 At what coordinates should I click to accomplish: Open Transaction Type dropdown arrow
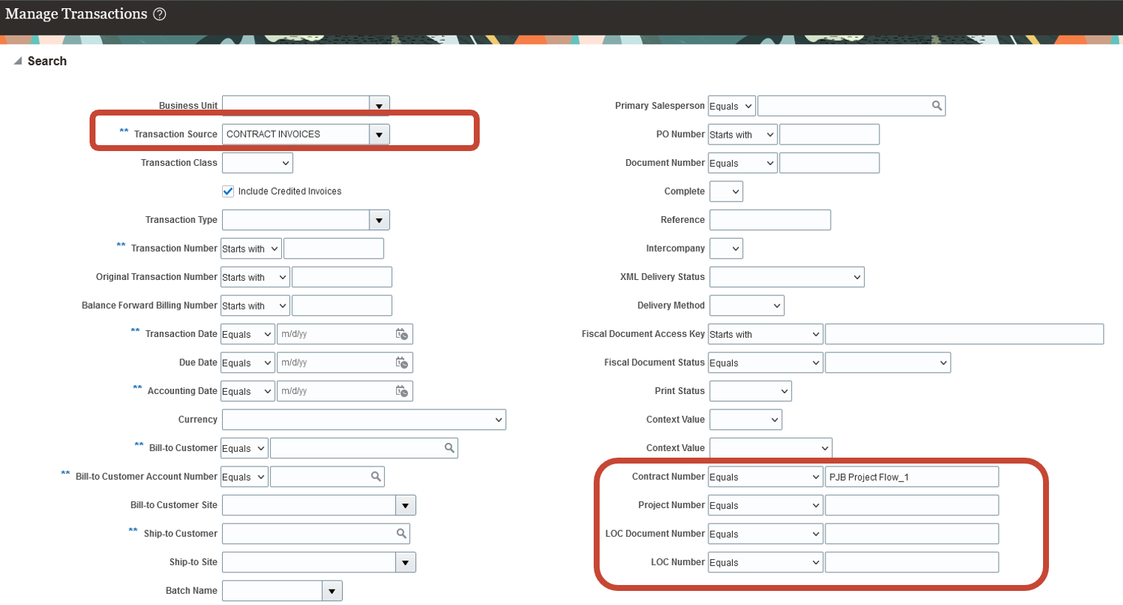pyautogui.click(x=379, y=220)
